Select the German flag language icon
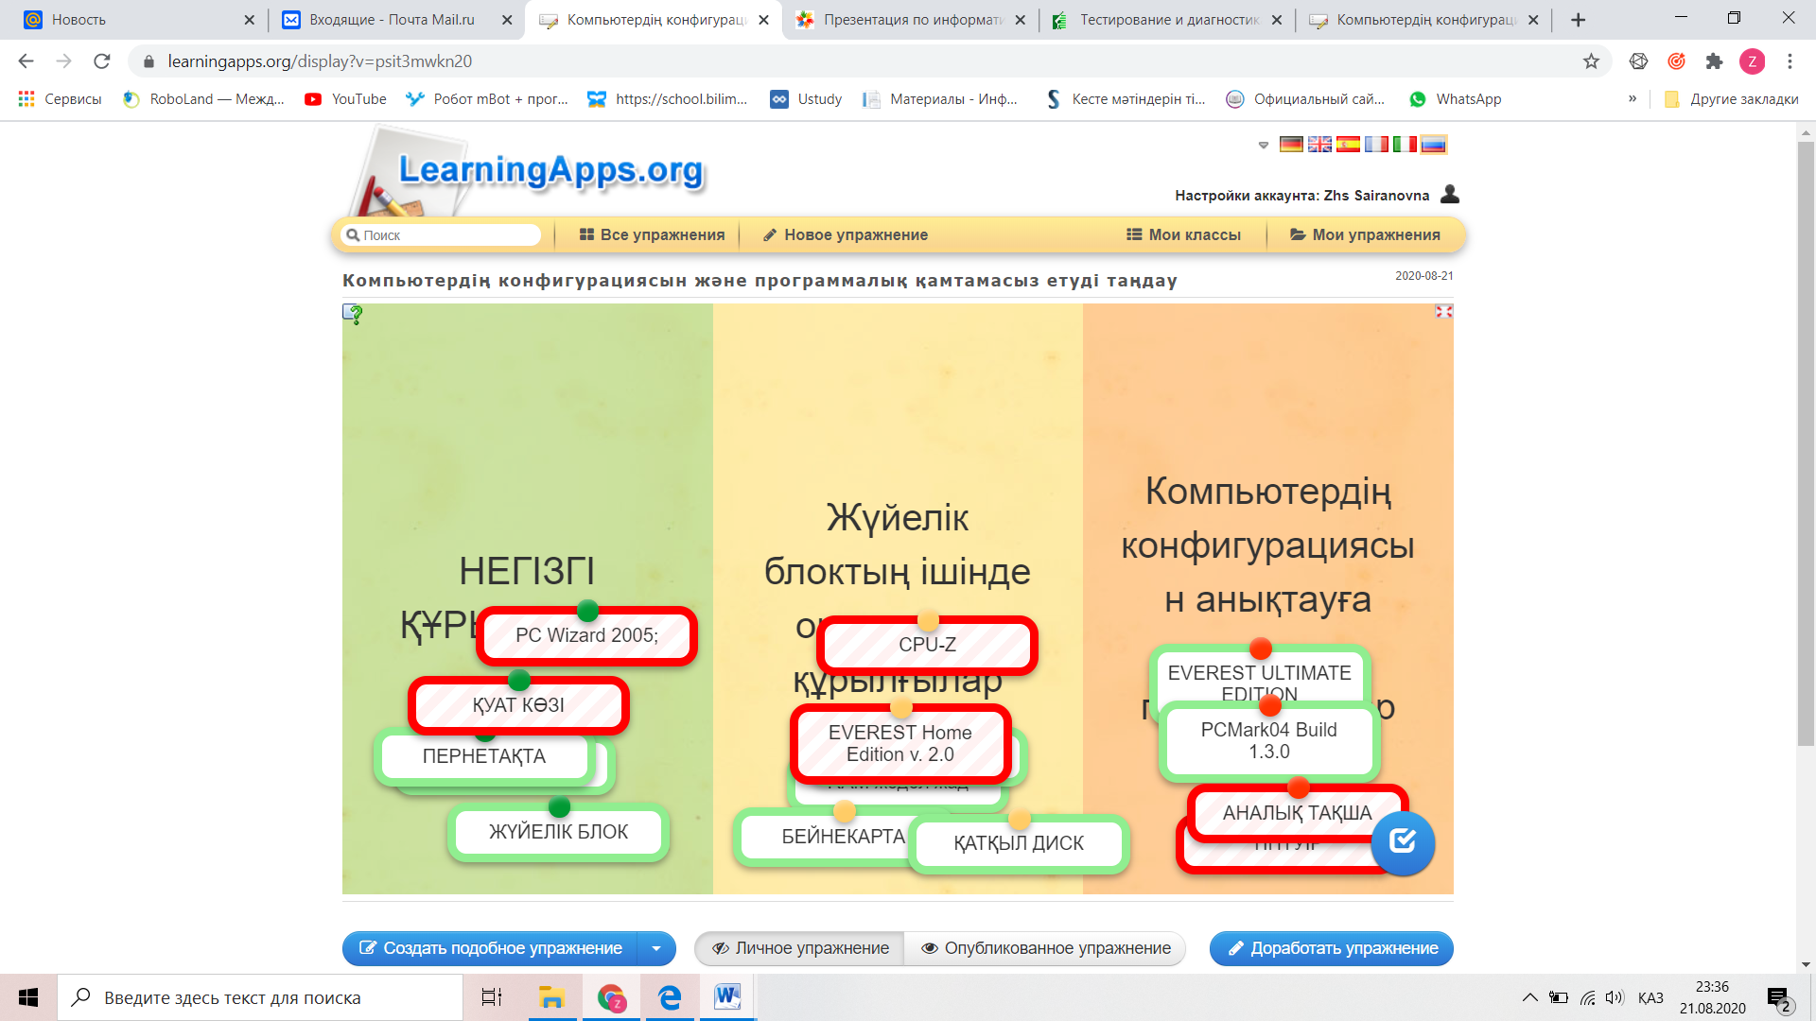Viewport: 1816px width, 1021px height. [x=1291, y=144]
